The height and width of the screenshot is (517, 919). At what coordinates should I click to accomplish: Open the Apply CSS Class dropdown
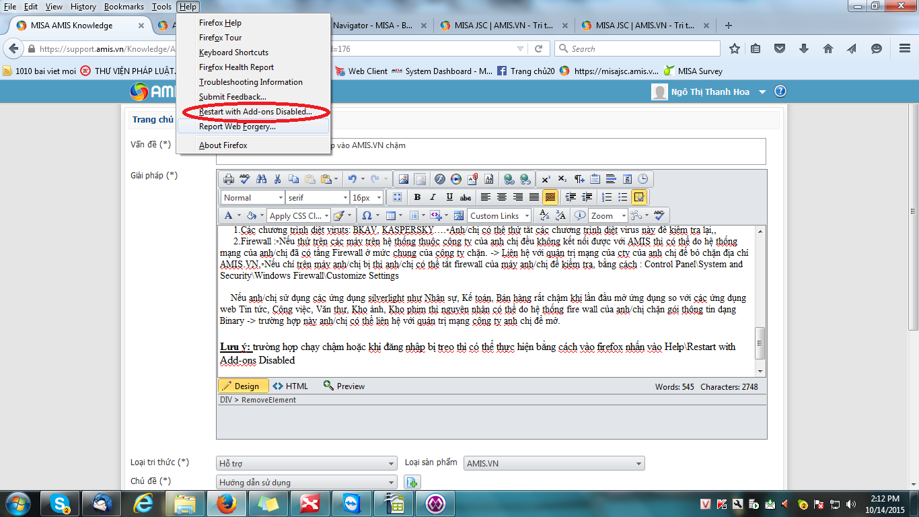tap(298, 215)
